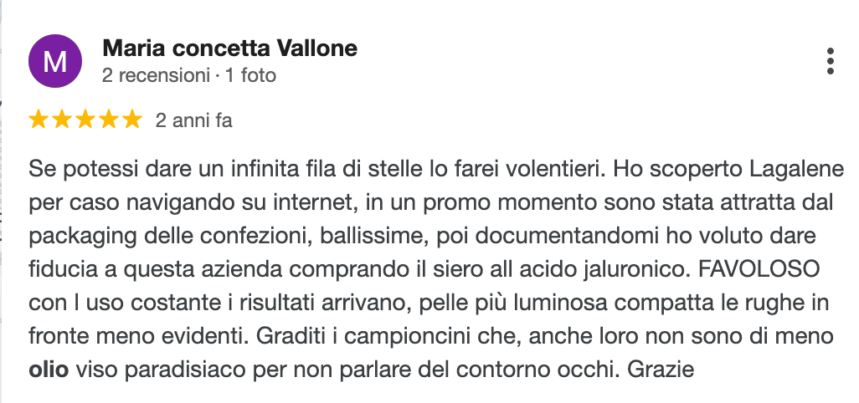
Task: Click the purple M profile avatar
Action: click(x=55, y=62)
